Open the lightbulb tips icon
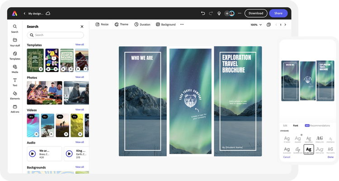The width and height of the screenshot is (339, 181). pyautogui.click(x=219, y=14)
